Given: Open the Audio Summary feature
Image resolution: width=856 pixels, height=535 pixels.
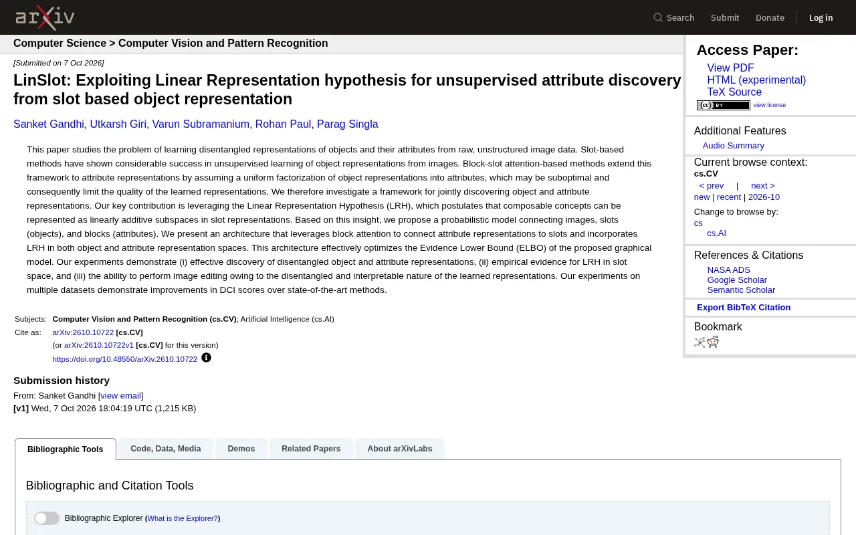Looking at the screenshot, I should [x=733, y=146].
